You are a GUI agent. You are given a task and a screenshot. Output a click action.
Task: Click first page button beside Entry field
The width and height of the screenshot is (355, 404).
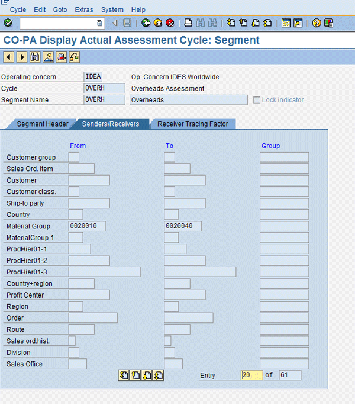click(x=124, y=375)
